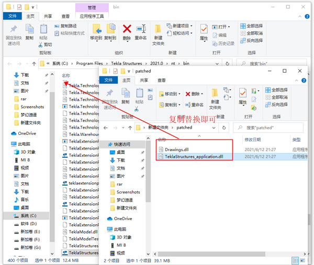314x265 pixels.
Task: Expand patched window address bar history
Action: [214, 128]
